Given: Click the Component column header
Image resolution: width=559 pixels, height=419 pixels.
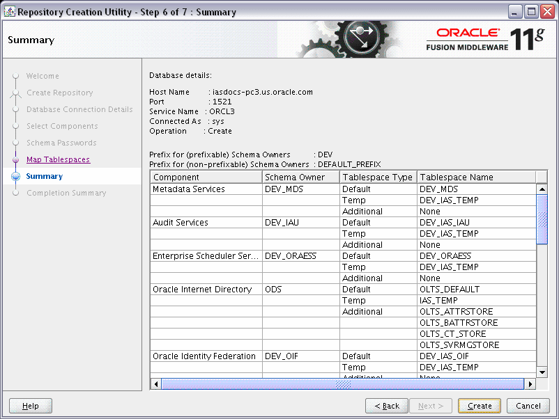Looking at the screenshot, I should (206, 177).
